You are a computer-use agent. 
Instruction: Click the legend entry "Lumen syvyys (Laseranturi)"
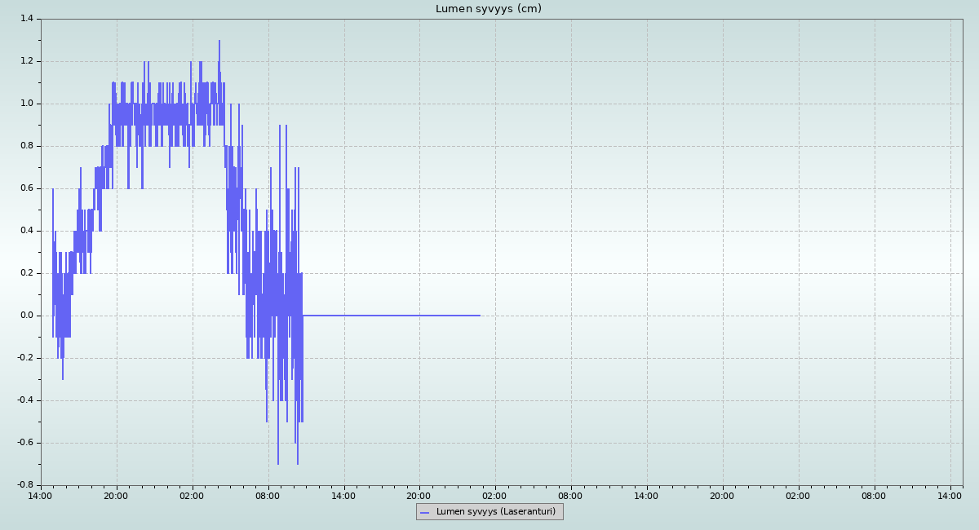tap(495, 512)
